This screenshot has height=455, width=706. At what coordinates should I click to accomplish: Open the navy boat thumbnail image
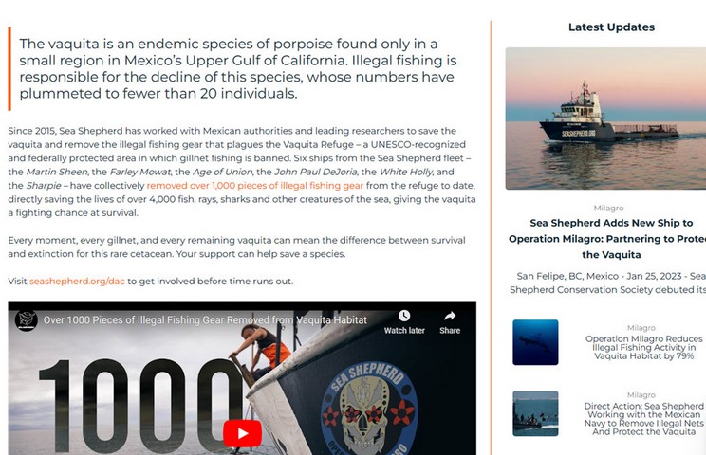click(x=535, y=413)
